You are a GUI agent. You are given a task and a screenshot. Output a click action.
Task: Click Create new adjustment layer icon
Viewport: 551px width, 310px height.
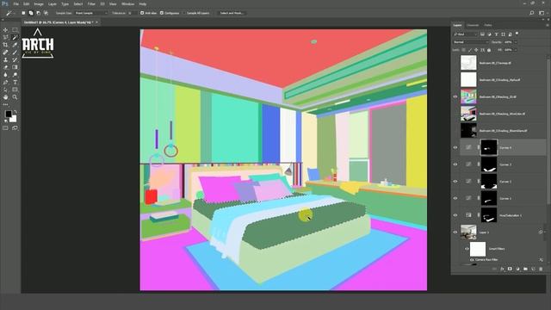517,269
